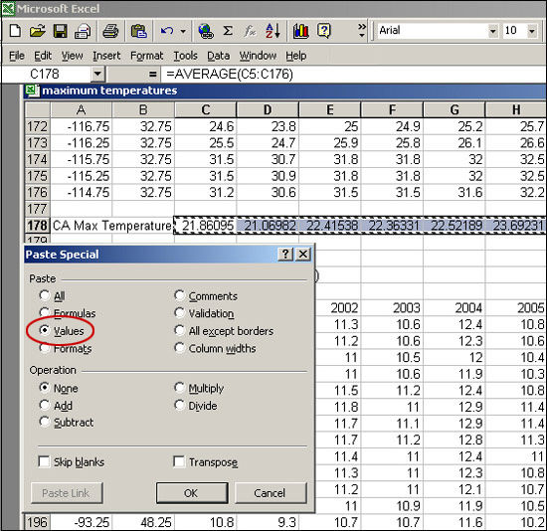Close the Paste Special dialog
This screenshot has width=547, height=531.
[302, 254]
